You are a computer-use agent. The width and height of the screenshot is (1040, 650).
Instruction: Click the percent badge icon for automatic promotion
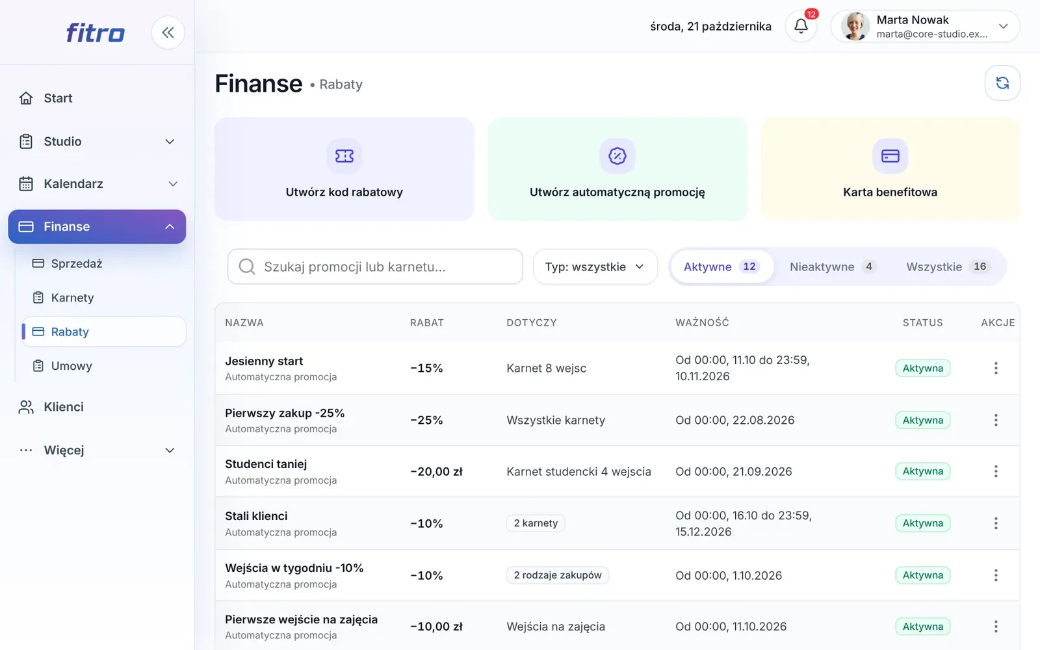point(617,156)
